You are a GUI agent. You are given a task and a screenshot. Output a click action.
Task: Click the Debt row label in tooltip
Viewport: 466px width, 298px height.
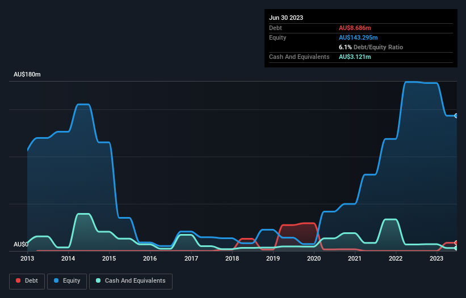(x=275, y=28)
